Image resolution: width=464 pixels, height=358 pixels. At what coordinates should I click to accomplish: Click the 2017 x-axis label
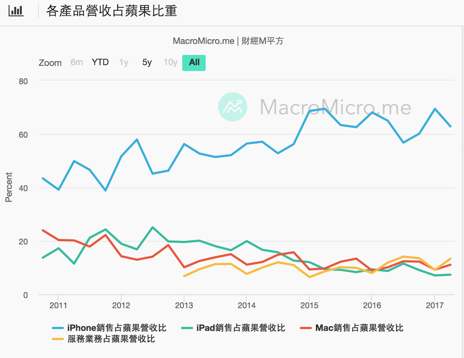click(x=435, y=305)
